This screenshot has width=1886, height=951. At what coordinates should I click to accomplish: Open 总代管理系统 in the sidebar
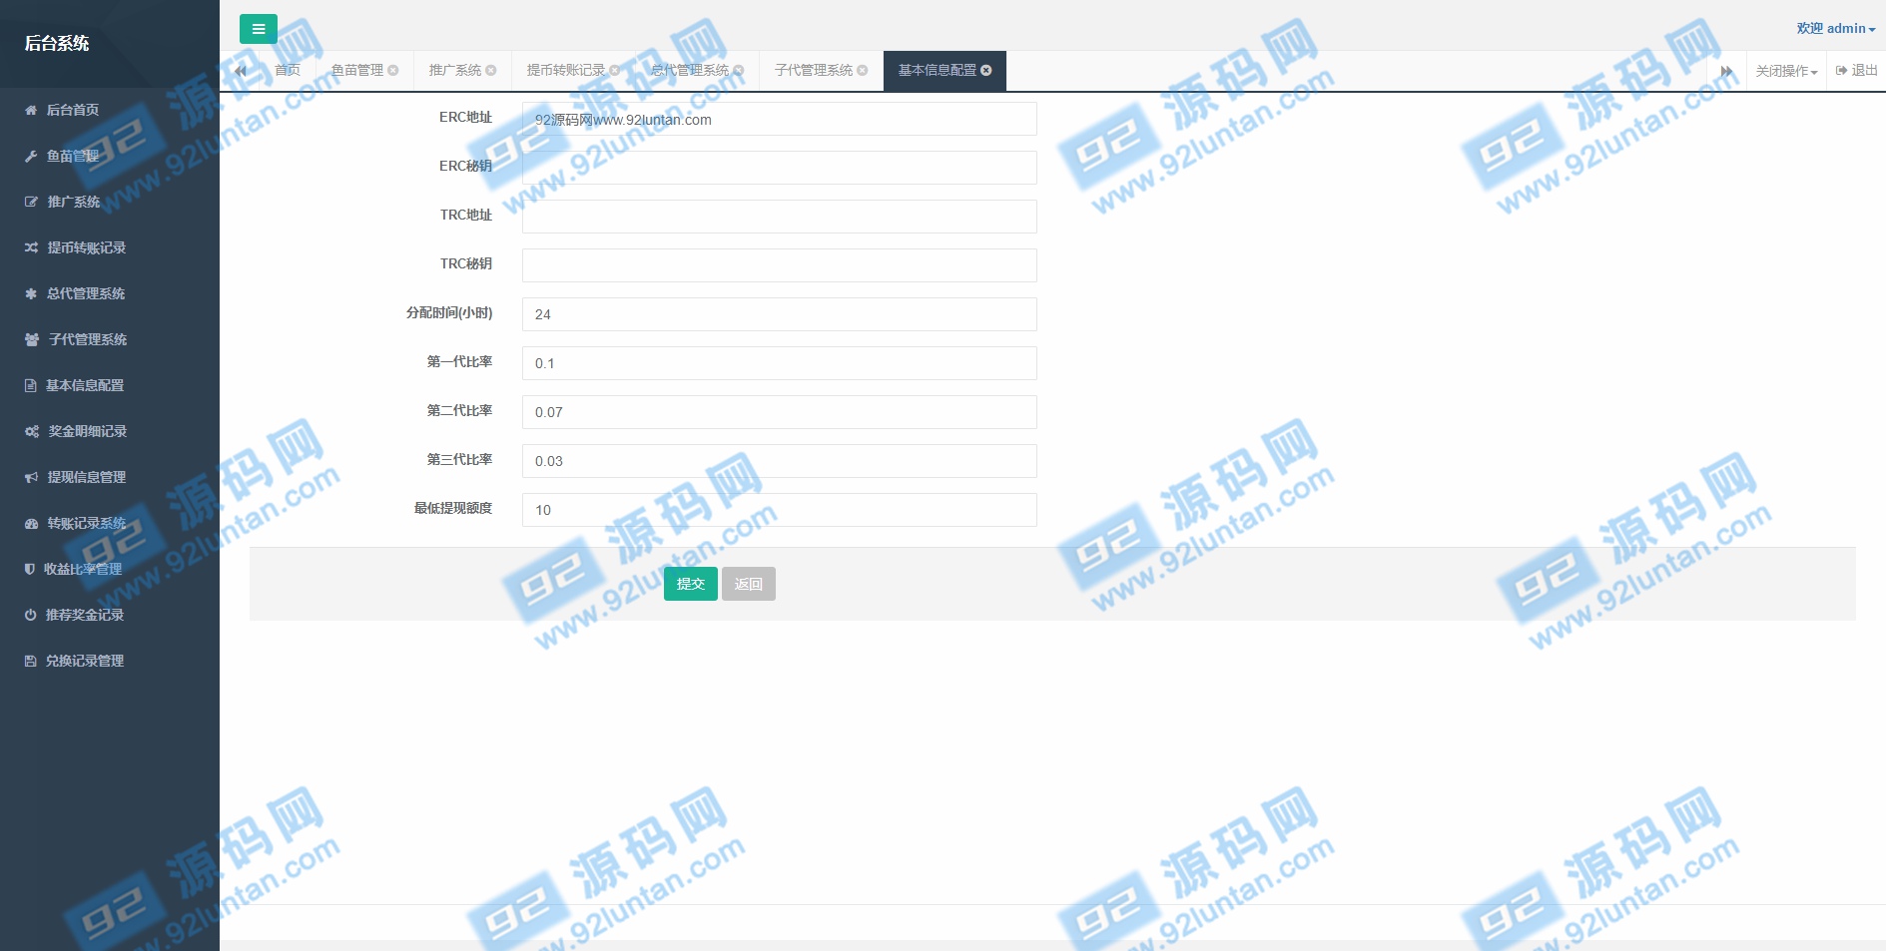tap(110, 294)
